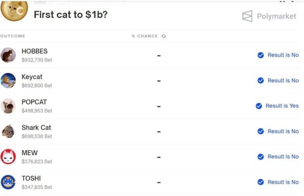
Task: Click 'Result is No' for MEW
Action: tap(283, 157)
